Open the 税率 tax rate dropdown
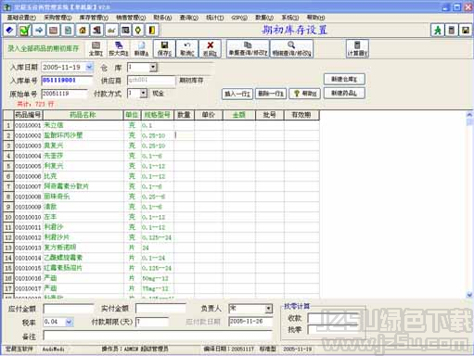Screen dimensions: 474x356 pos(69,322)
